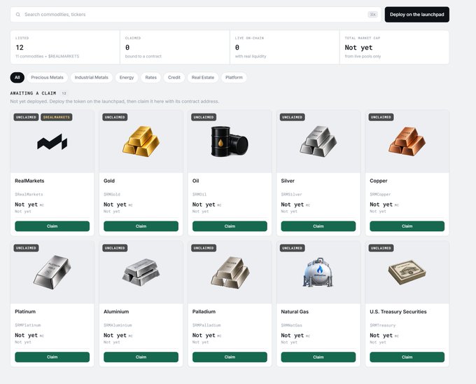Screen dimensions: 476x384
Task: Filter by Platform category
Action: (234, 78)
